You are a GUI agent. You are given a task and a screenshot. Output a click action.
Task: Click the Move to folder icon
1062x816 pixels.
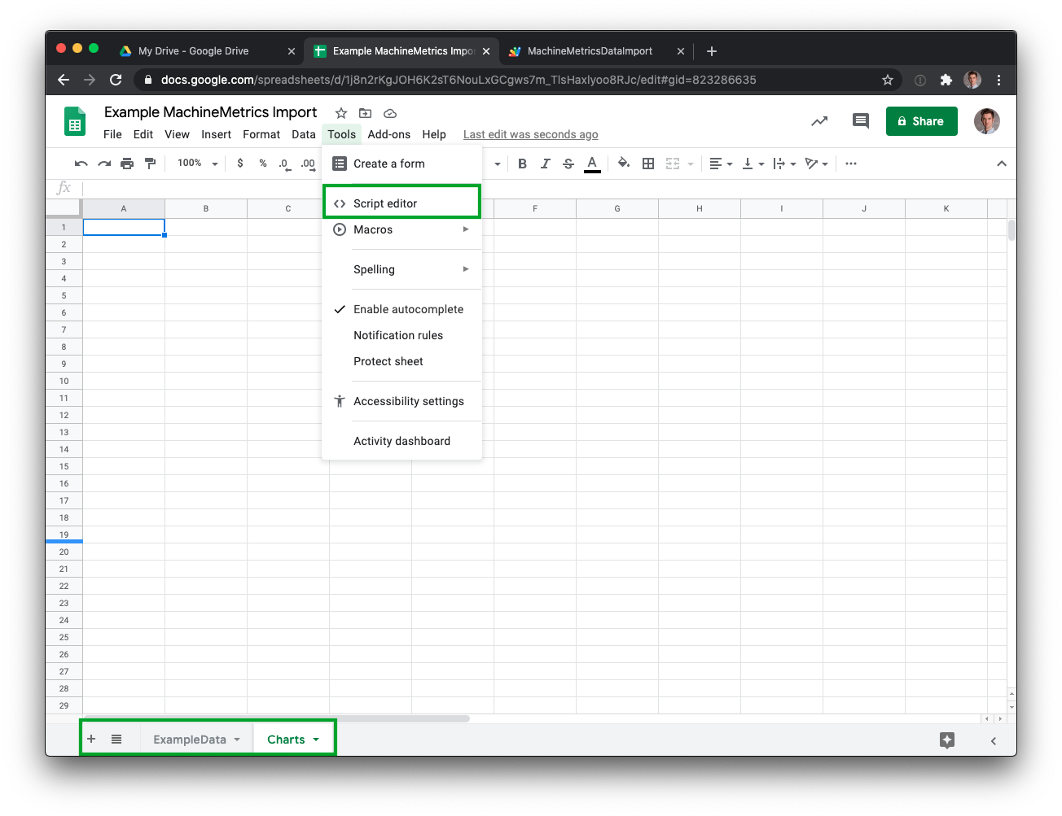point(365,113)
